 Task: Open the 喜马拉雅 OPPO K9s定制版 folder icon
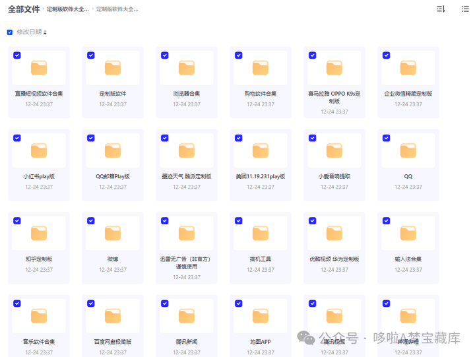(x=334, y=68)
